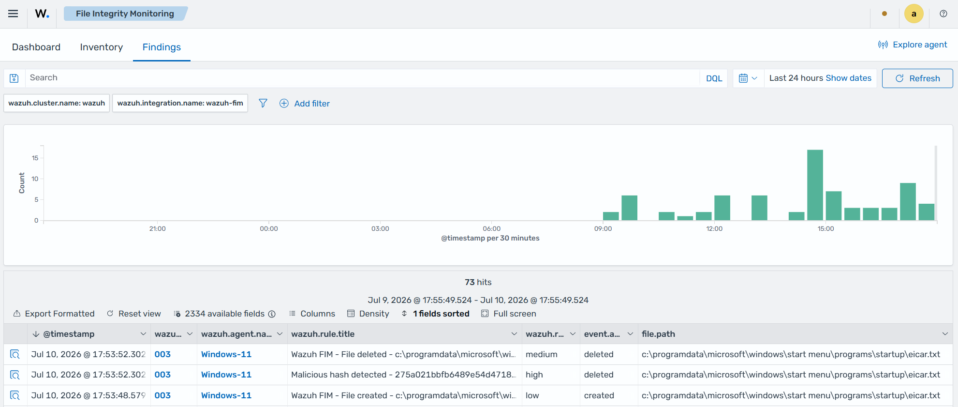This screenshot has height=407, width=958.
Task: Expand wazuh.rule.title column options chevron
Action: coord(514,334)
